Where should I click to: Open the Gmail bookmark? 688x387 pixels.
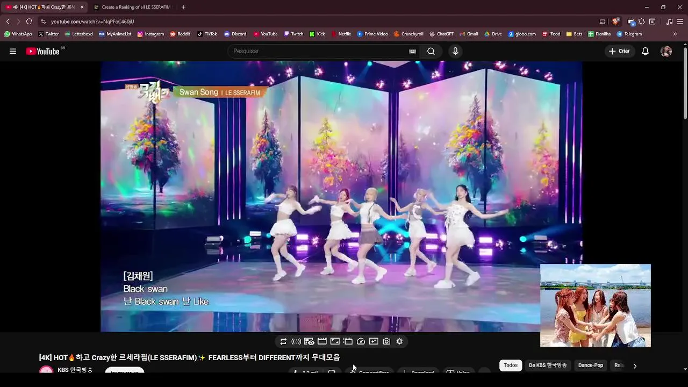tap(469, 34)
